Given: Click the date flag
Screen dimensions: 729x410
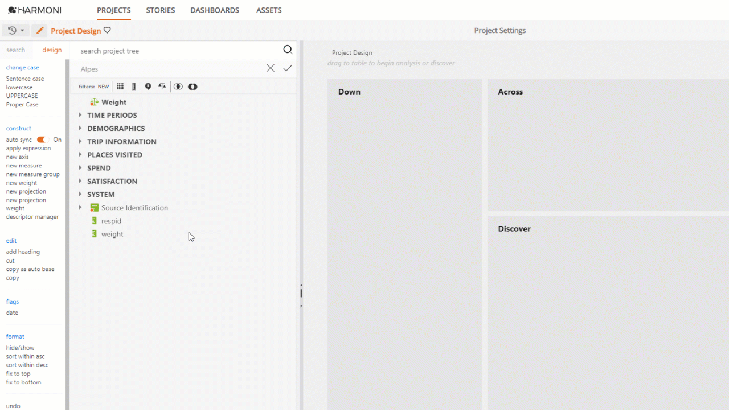Looking at the screenshot, I should coord(12,313).
